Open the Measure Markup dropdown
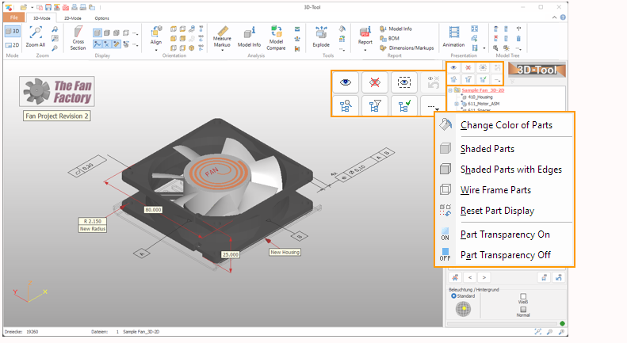 223,40
